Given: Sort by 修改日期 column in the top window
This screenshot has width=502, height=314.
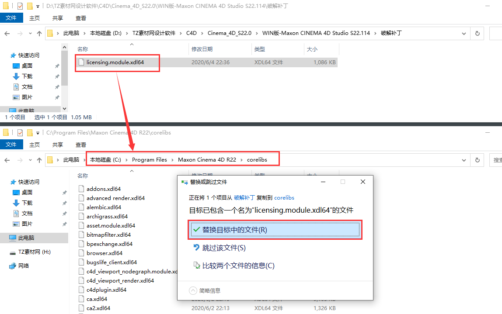Looking at the screenshot, I should click(x=202, y=49).
